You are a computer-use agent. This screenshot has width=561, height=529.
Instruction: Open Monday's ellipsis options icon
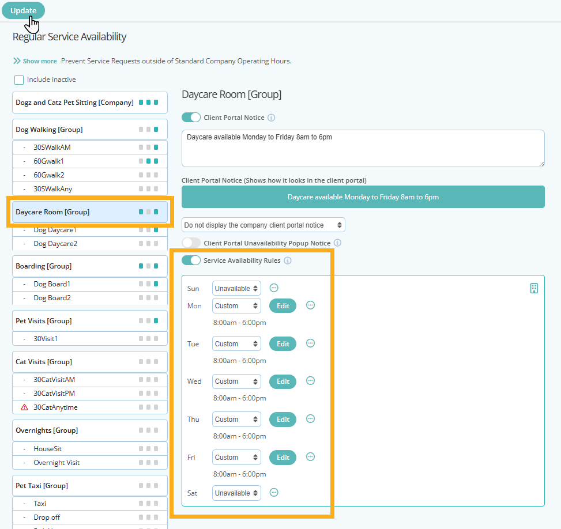310,305
